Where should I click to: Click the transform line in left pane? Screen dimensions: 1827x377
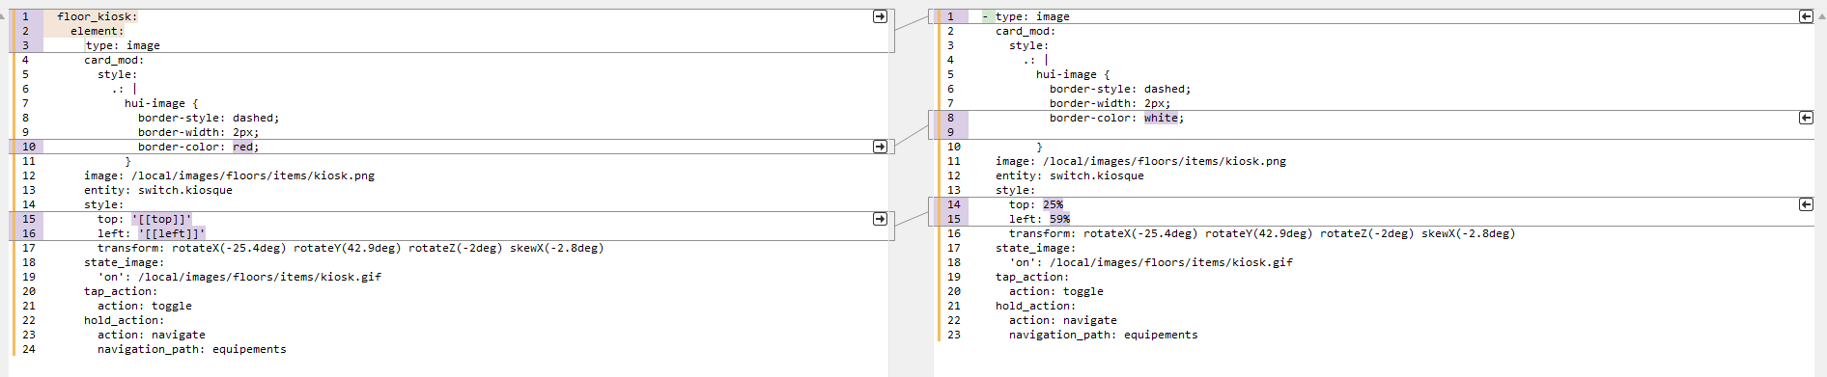coord(351,248)
